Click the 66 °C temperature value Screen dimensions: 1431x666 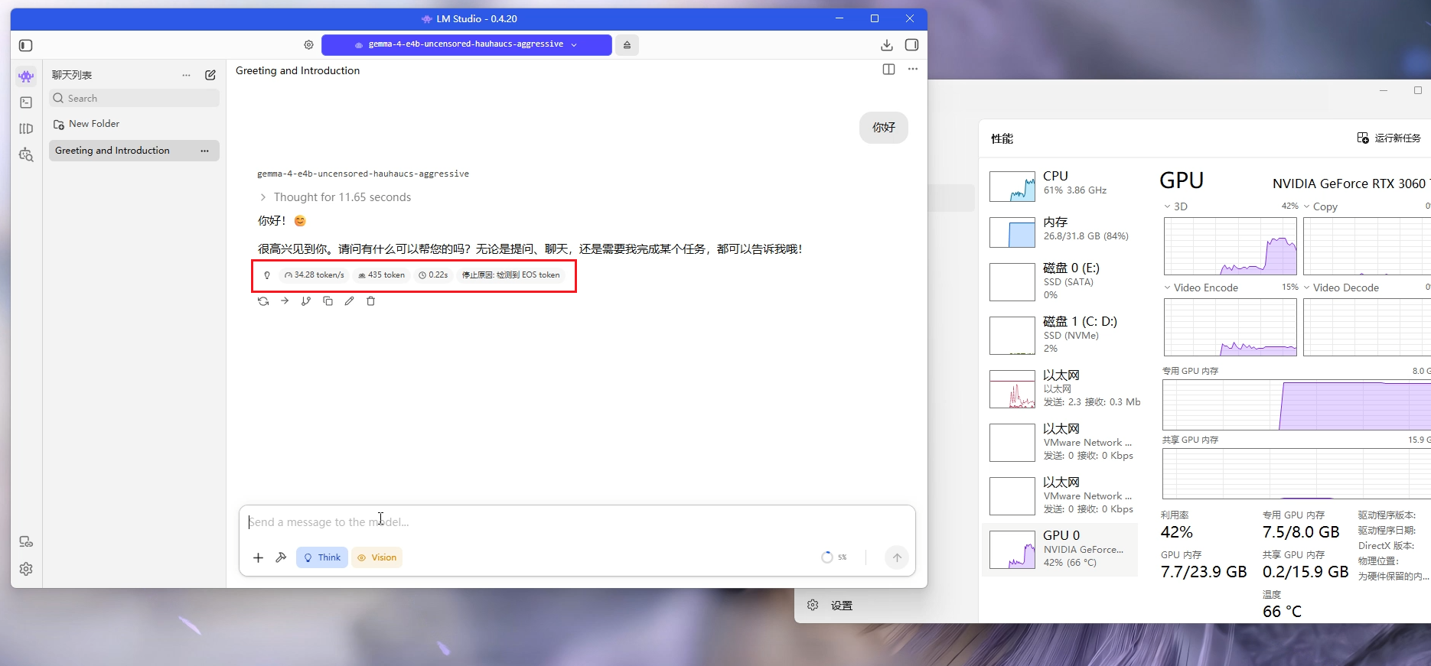(1282, 612)
